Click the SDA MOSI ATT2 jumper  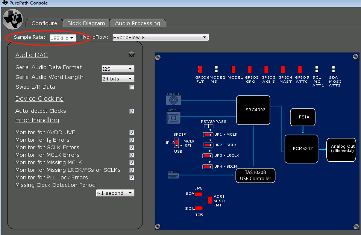coord(334,69)
